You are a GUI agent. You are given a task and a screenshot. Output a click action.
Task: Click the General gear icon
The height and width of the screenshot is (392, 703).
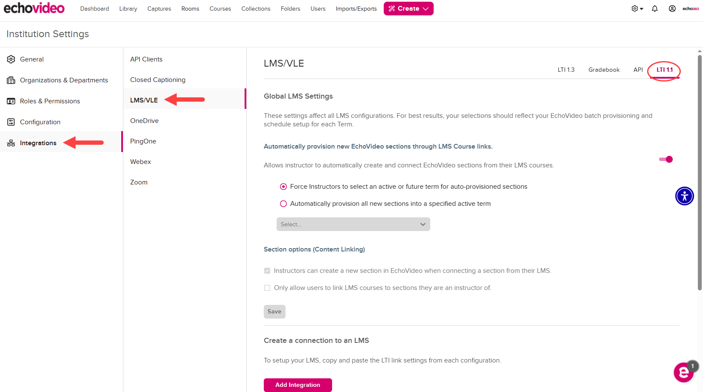coord(11,59)
